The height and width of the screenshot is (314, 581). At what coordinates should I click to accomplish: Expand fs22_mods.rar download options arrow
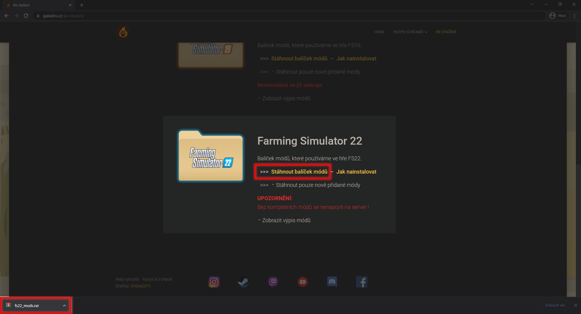tap(64, 306)
